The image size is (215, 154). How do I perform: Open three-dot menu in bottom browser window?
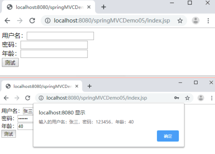click(x=212, y=98)
